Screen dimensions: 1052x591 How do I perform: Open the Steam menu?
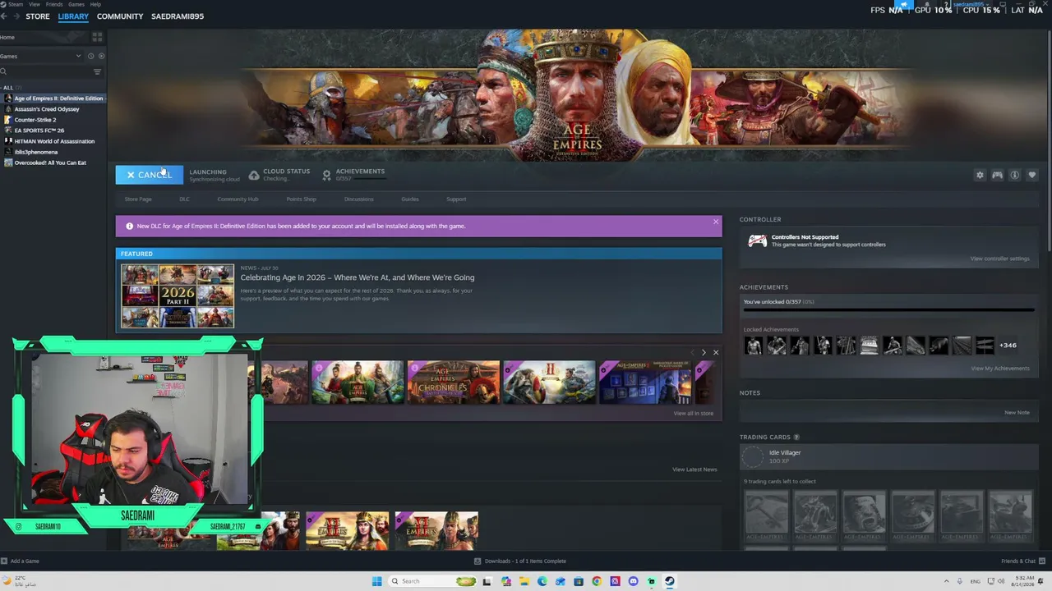16,4
